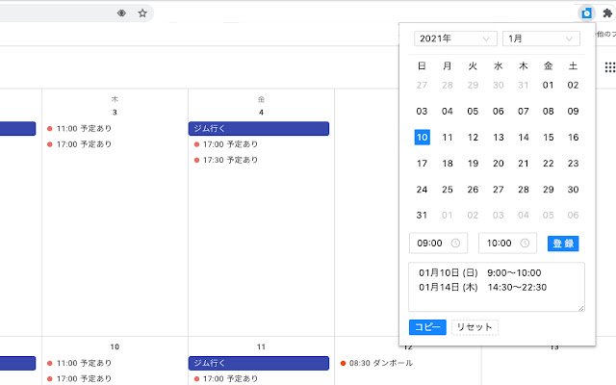Viewport: 616px width, 385px height.
Task: Select date 02 under 土 in first row
Action: 573,85
